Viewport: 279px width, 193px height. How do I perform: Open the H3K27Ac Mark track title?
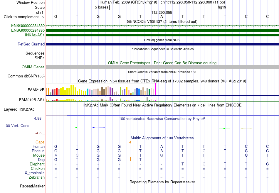[x=162, y=105]
